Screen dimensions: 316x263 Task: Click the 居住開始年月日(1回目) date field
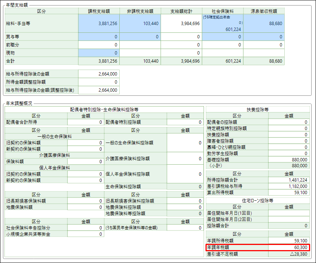(x=288, y=213)
